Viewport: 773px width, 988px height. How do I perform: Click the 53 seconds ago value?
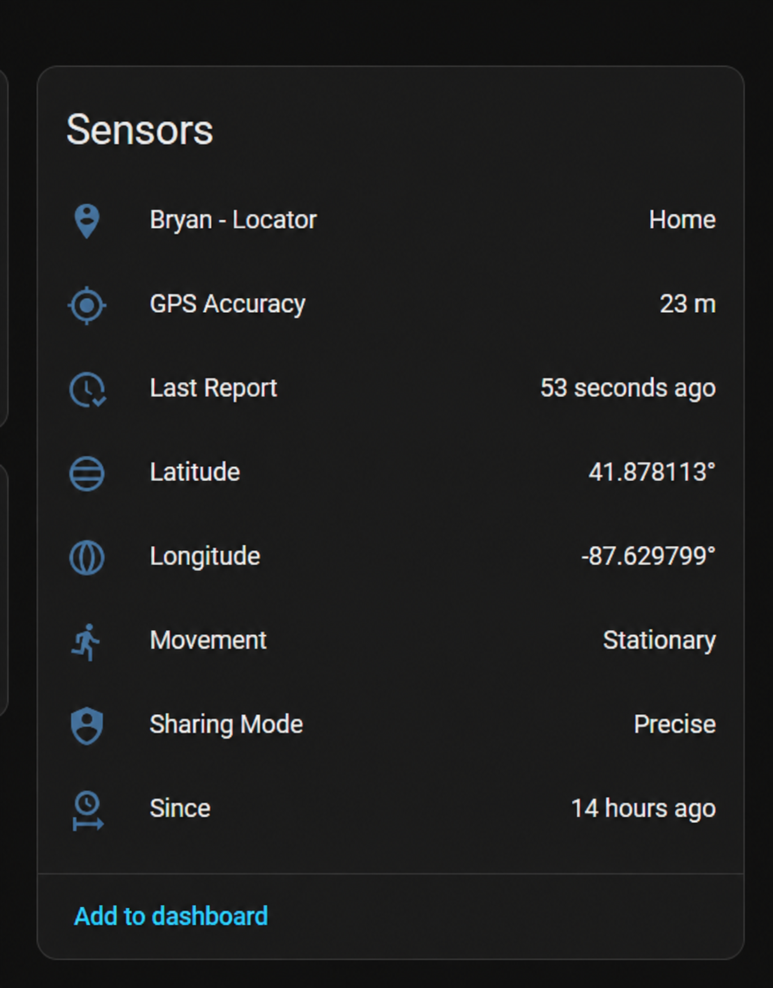pyautogui.click(x=628, y=388)
